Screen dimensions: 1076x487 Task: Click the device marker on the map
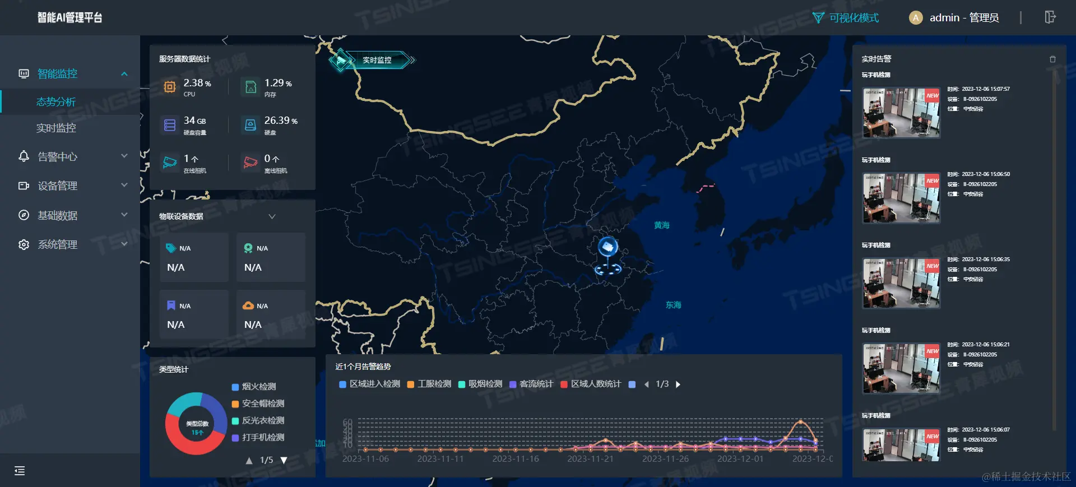[x=607, y=256]
